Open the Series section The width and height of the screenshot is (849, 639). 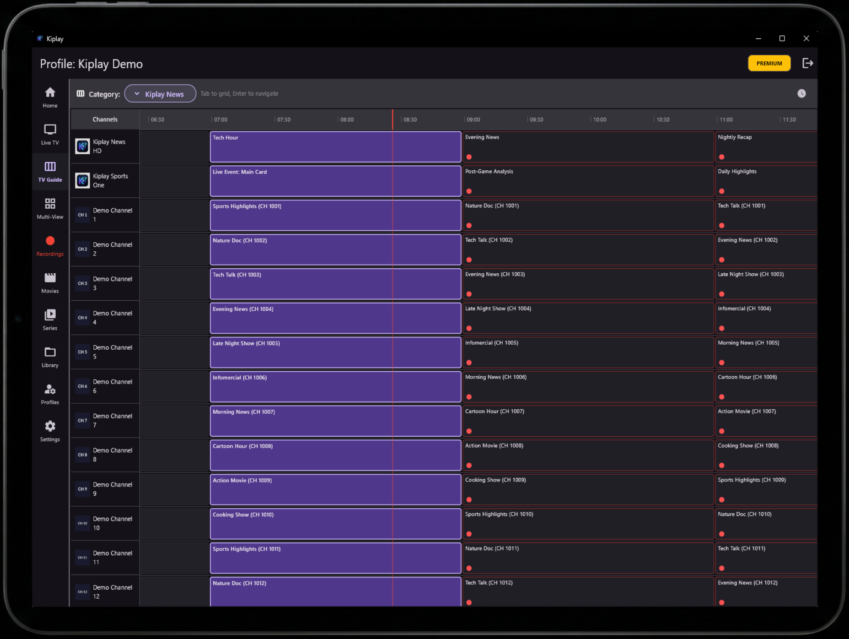50,319
